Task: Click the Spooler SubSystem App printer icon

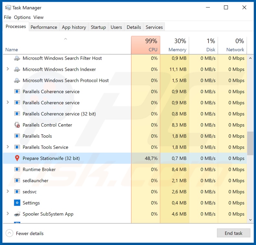Action: [x=17, y=214]
